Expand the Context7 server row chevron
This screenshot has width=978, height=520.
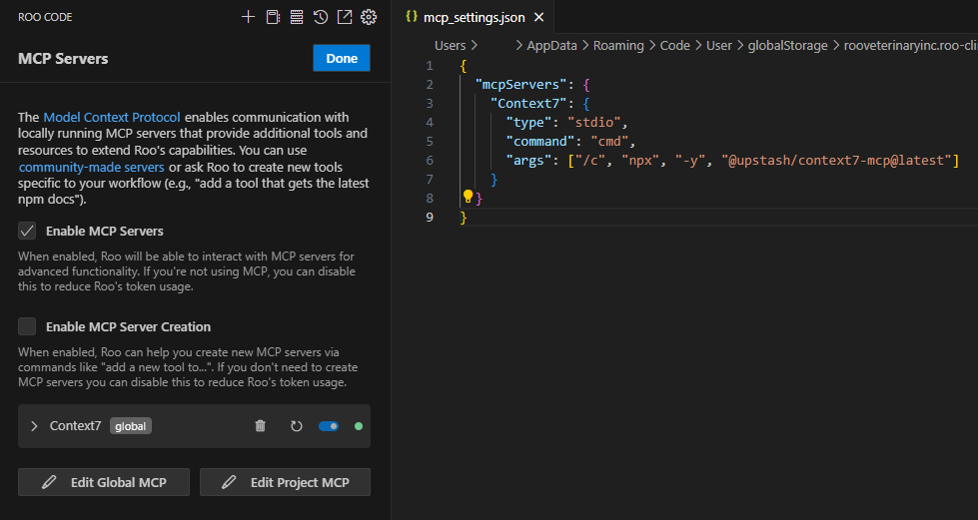click(34, 426)
